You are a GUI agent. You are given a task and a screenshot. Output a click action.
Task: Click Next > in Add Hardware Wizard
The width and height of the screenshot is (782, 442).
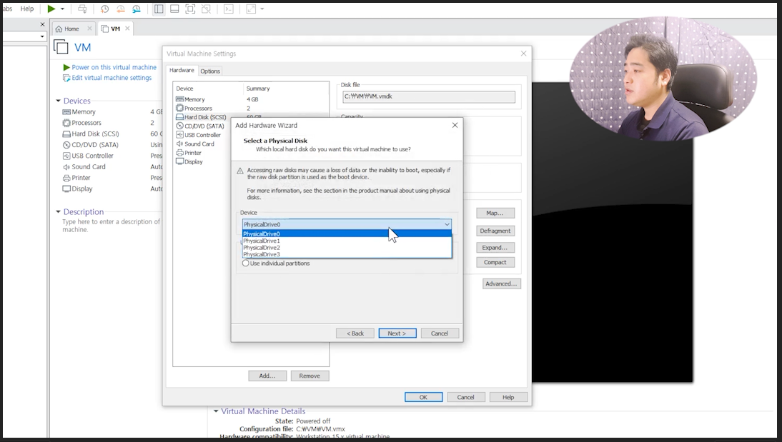[397, 334]
